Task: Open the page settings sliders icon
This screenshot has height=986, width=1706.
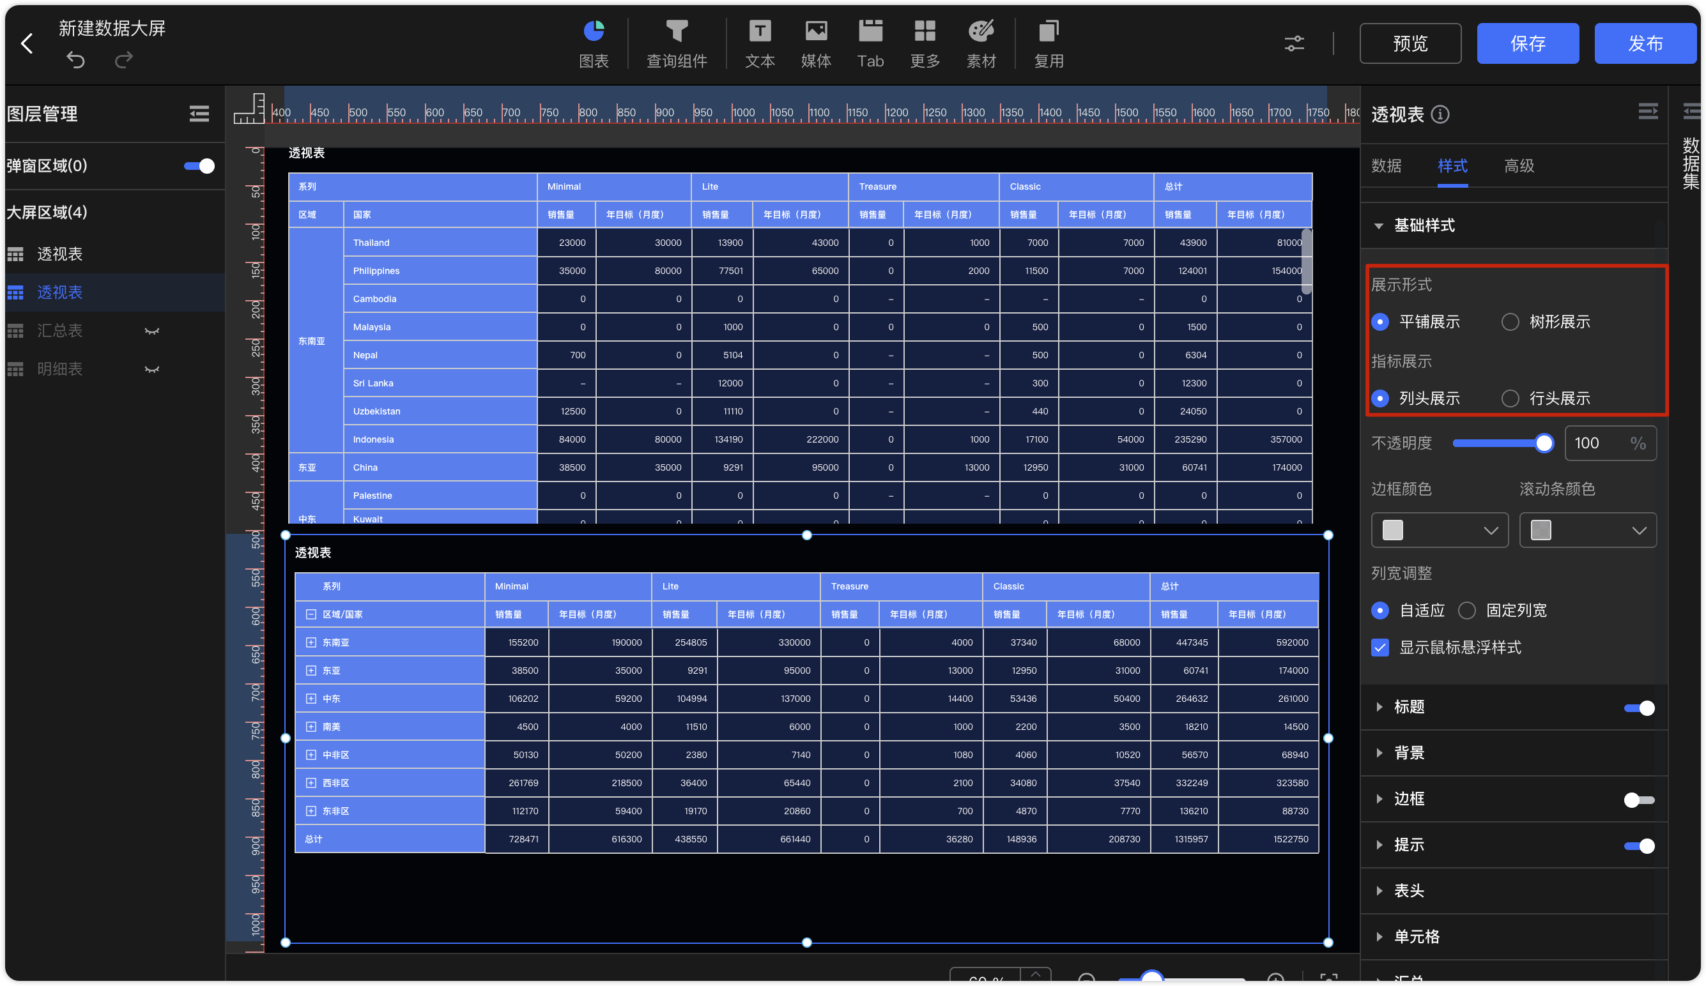Action: pyautogui.click(x=1294, y=44)
